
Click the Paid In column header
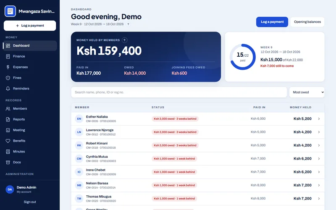pyautogui.click(x=259, y=108)
